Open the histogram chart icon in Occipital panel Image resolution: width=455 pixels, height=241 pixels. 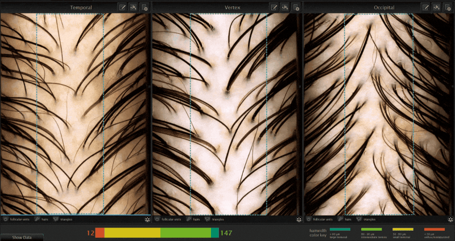[437, 7]
